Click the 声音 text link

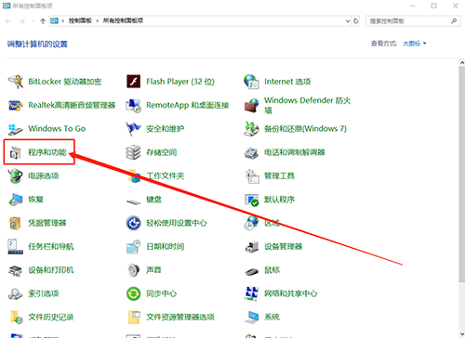(x=153, y=270)
